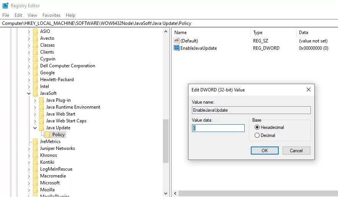Click the Clients folder icon

35,52
